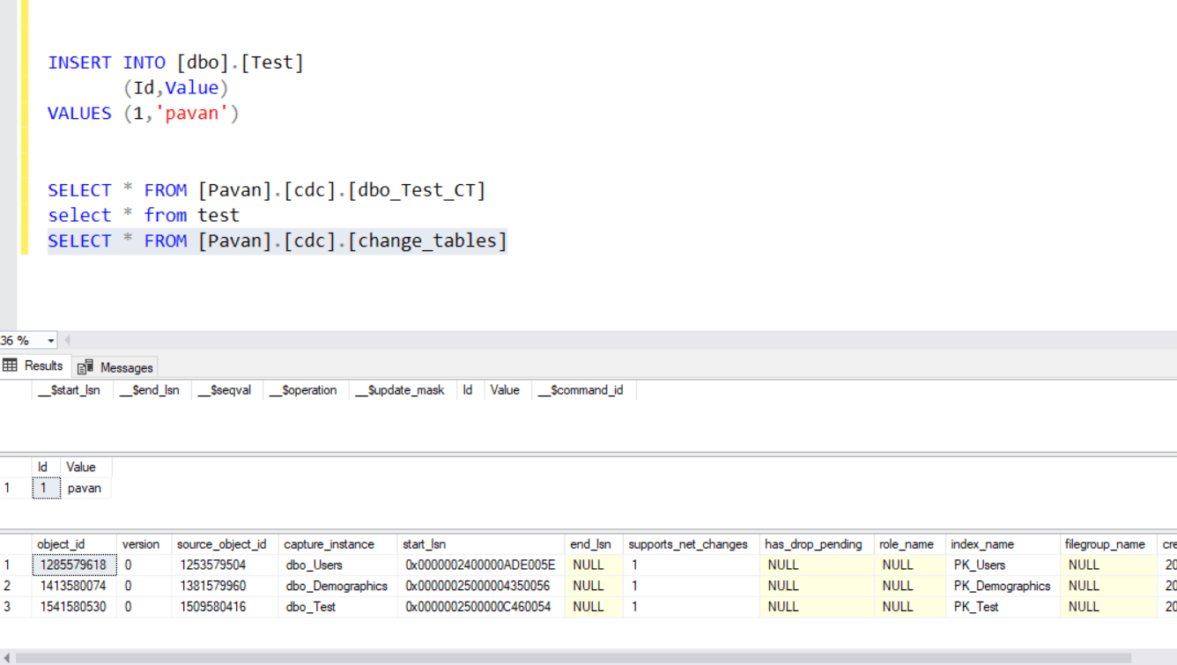The height and width of the screenshot is (665, 1177).
Task: Select the capture_instance column header
Action: click(x=331, y=544)
